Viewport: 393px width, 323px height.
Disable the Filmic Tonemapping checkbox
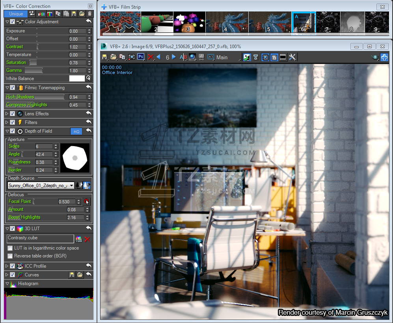coord(12,88)
